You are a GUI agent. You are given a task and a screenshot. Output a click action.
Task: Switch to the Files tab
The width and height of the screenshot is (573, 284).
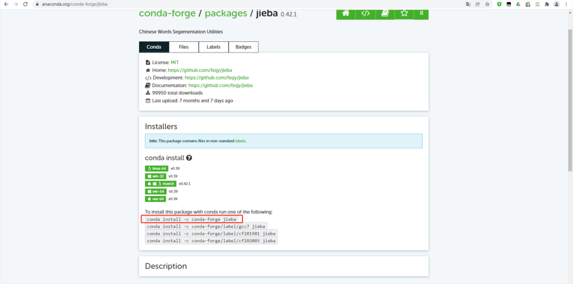[184, 47]
